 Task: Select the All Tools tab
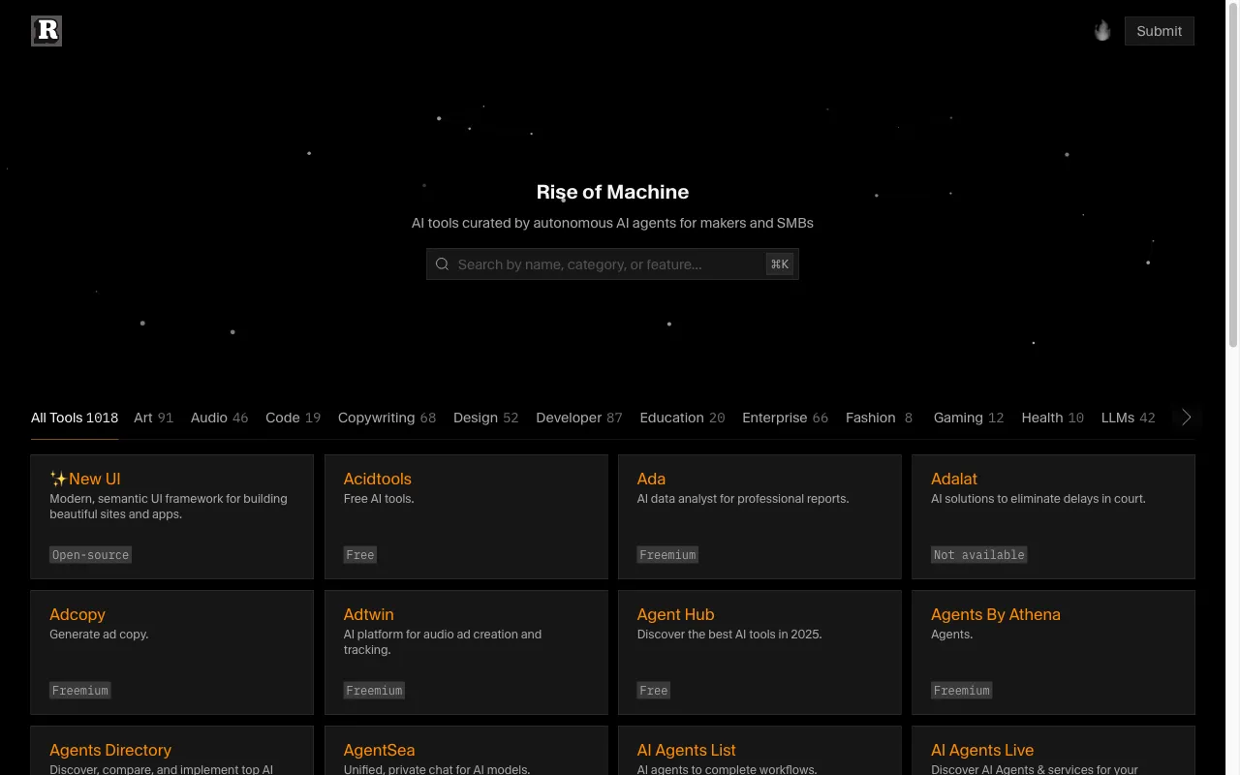75,418
